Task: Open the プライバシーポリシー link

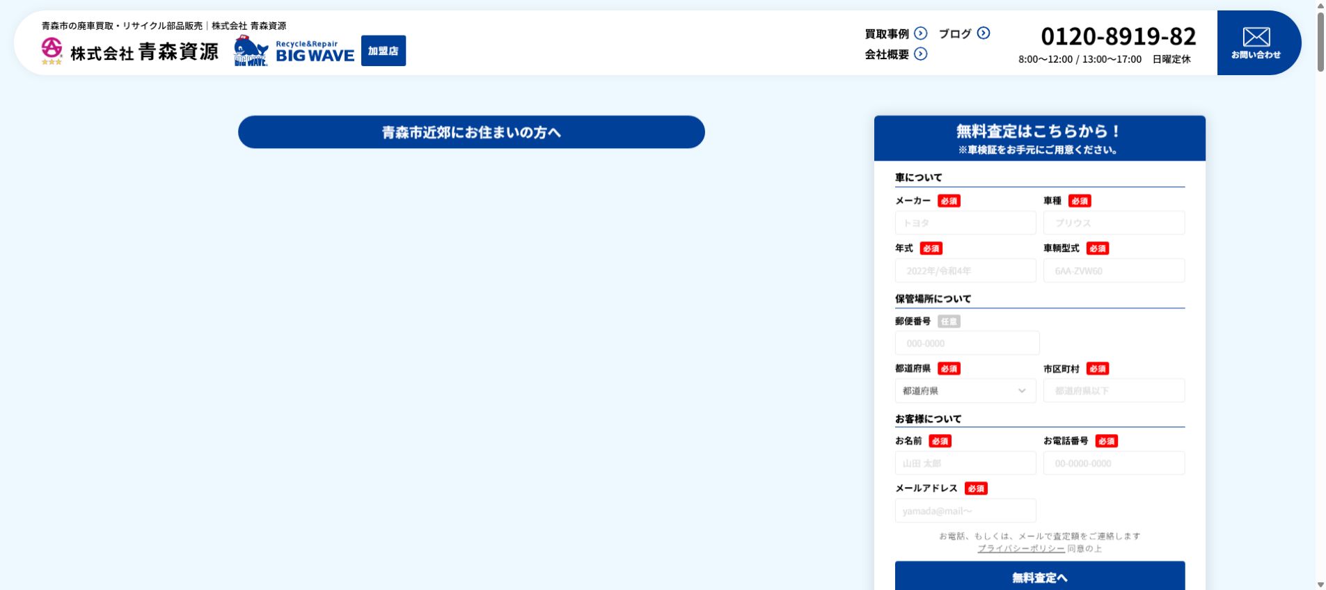Action: pyautogui.click(x=1021, y=548)
